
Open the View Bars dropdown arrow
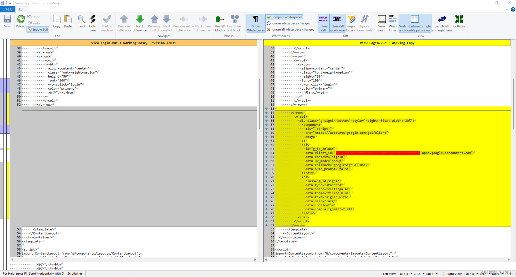385,31
